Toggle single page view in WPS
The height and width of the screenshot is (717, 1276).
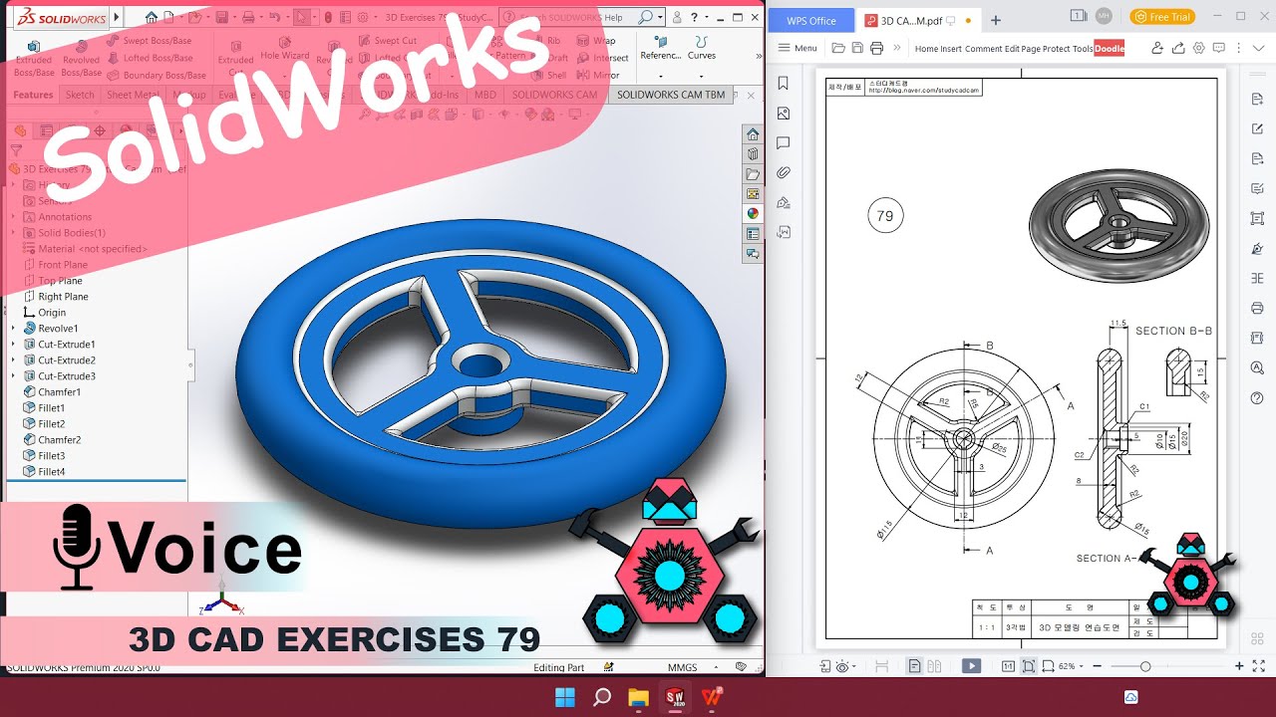(914, 666)
